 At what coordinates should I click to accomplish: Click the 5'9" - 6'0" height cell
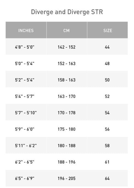(x=26, y=129)
